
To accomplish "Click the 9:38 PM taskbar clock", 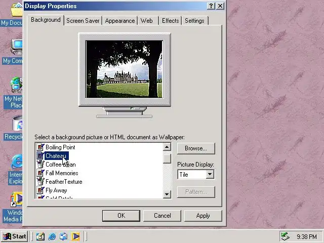I will (x=307, y=236).
